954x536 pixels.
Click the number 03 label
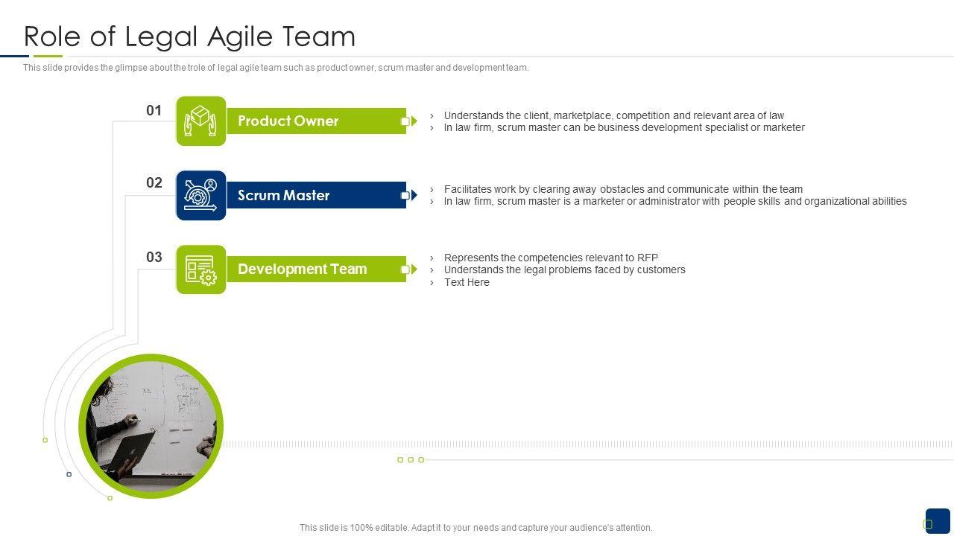tap(154, 258)
